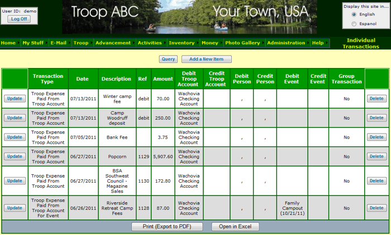Log off the demo user

pyautogui.click(x=19, y=19)
